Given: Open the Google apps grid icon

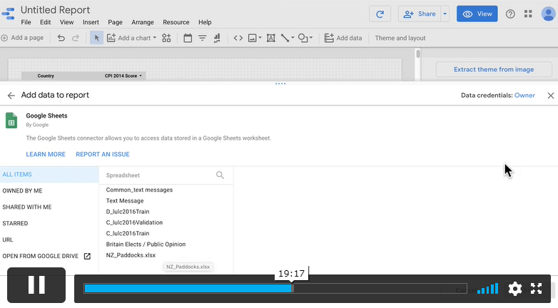Looking at the screenshot, I should (x=528, y=14).
